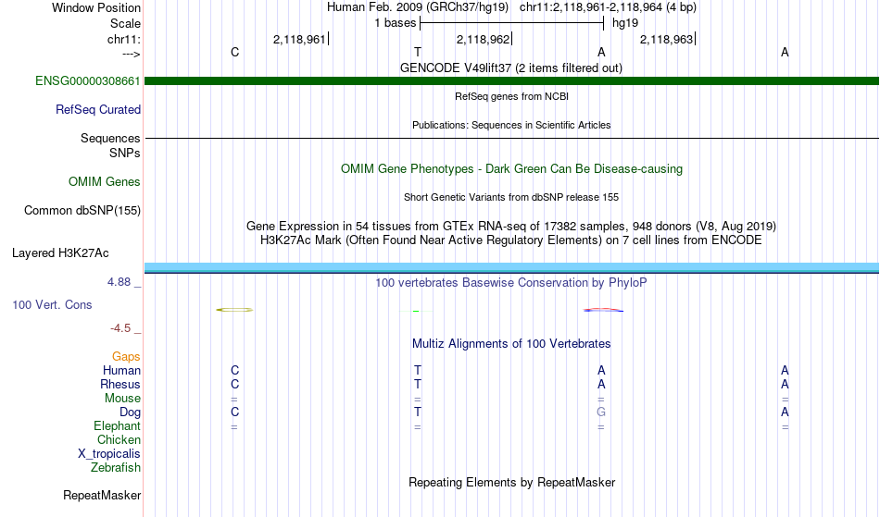Click 'Publications: Sequences in Scientific Articles' title

(x=511, y=125)
